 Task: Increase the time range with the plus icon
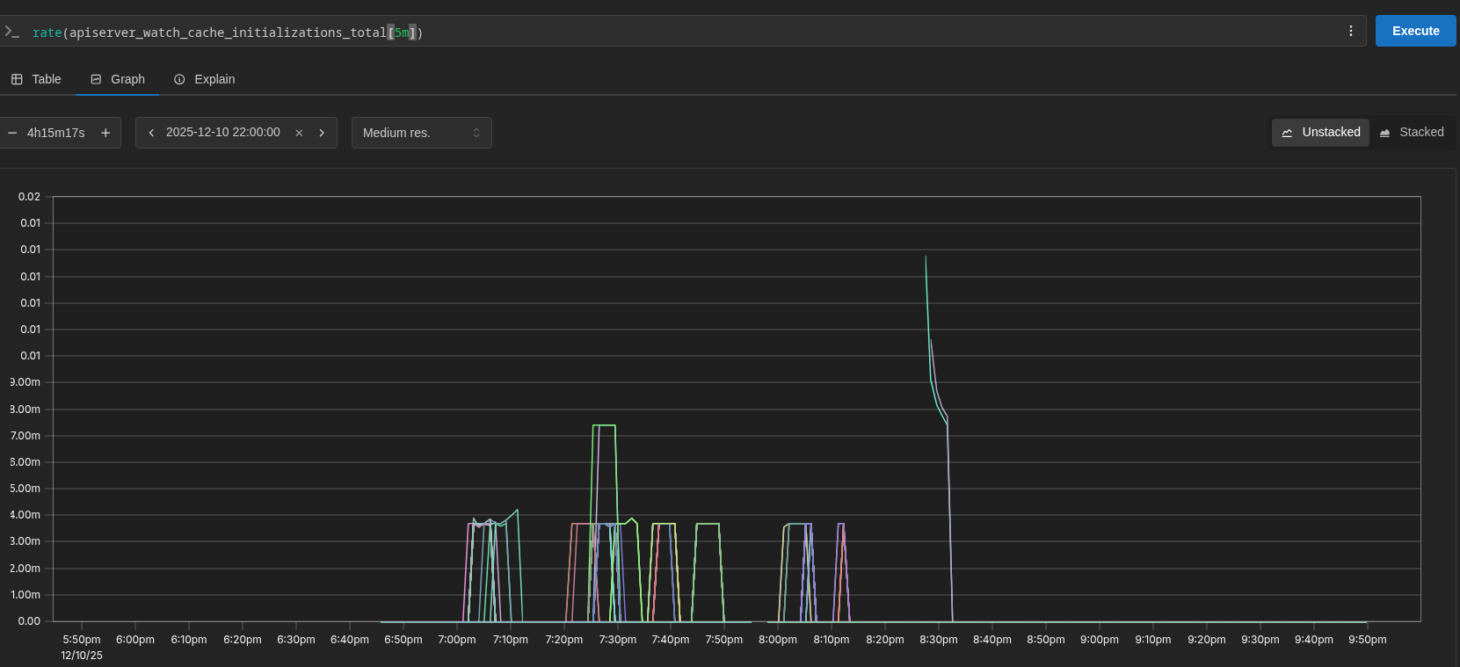(105, 133)
